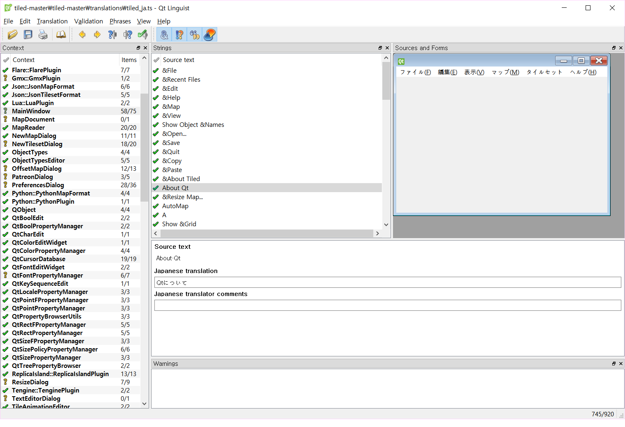Image resolution: width=625 pixels, height=427 pixels.
Task: Select the Gmx::GmxPlugin context
Action: click(71, 78)
